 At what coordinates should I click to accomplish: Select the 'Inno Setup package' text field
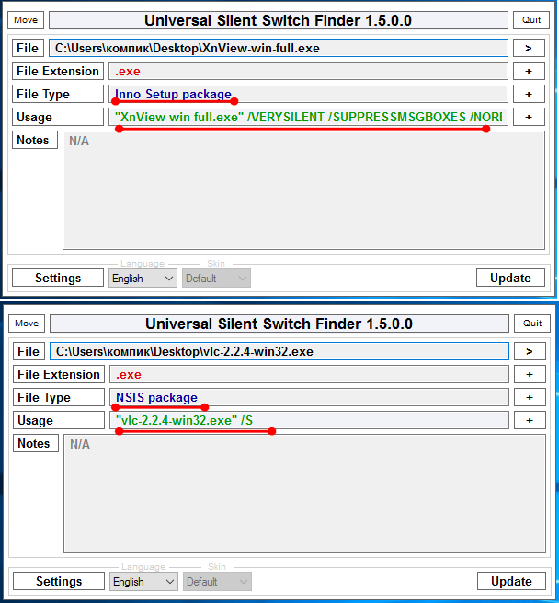[308, 94]
